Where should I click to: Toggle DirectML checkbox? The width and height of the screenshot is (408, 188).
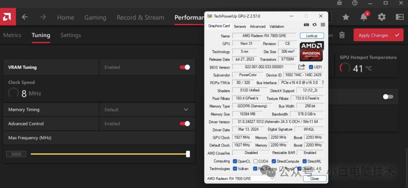tap(305, 161)
